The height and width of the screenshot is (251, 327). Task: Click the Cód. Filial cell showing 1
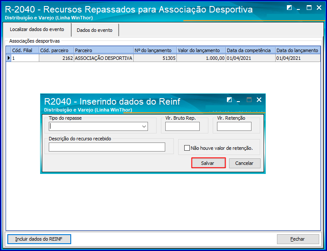25,58
